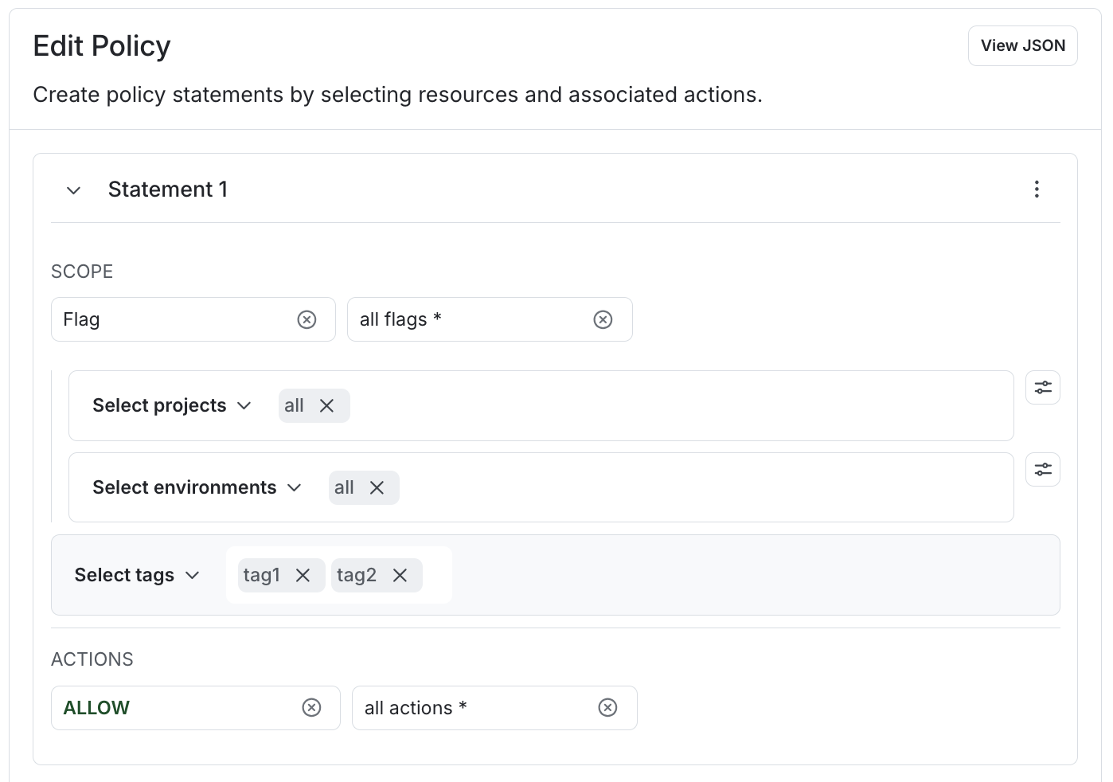The image size is (1113, 782).
Task: Open the Statement 1 three-dot options menu
Action: (1036, 190)
